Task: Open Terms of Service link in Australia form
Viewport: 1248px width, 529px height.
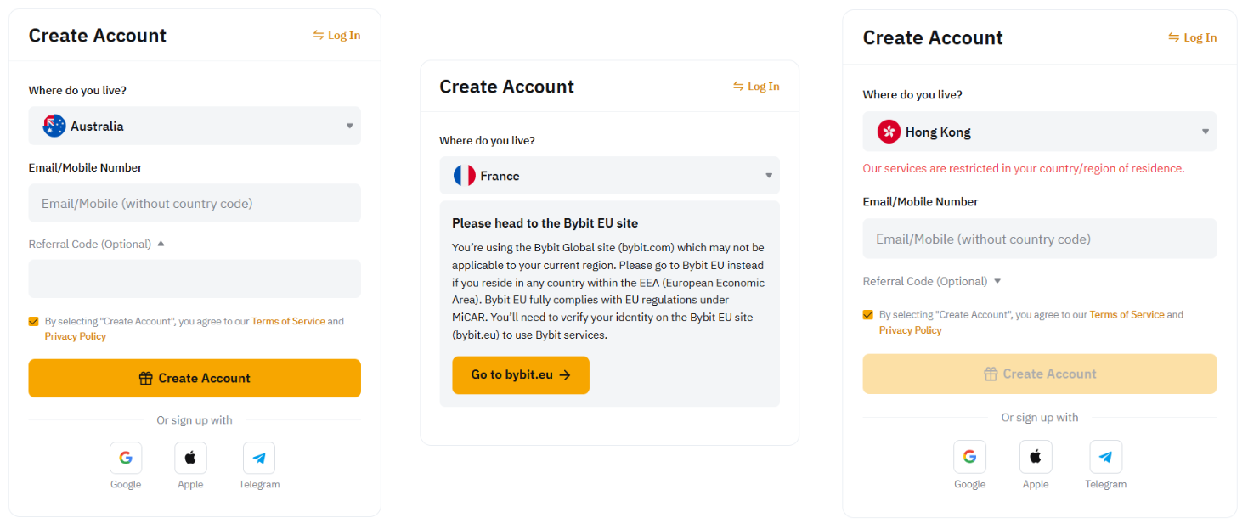Action: pos(288,322)
